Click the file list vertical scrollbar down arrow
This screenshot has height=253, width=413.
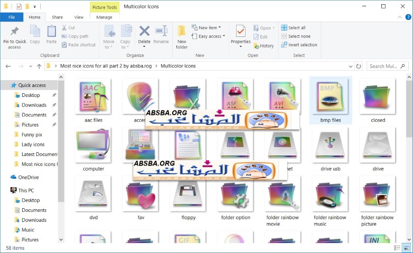(x=409, y=240)
